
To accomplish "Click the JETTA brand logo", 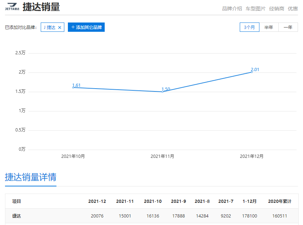I will point(12,7).
